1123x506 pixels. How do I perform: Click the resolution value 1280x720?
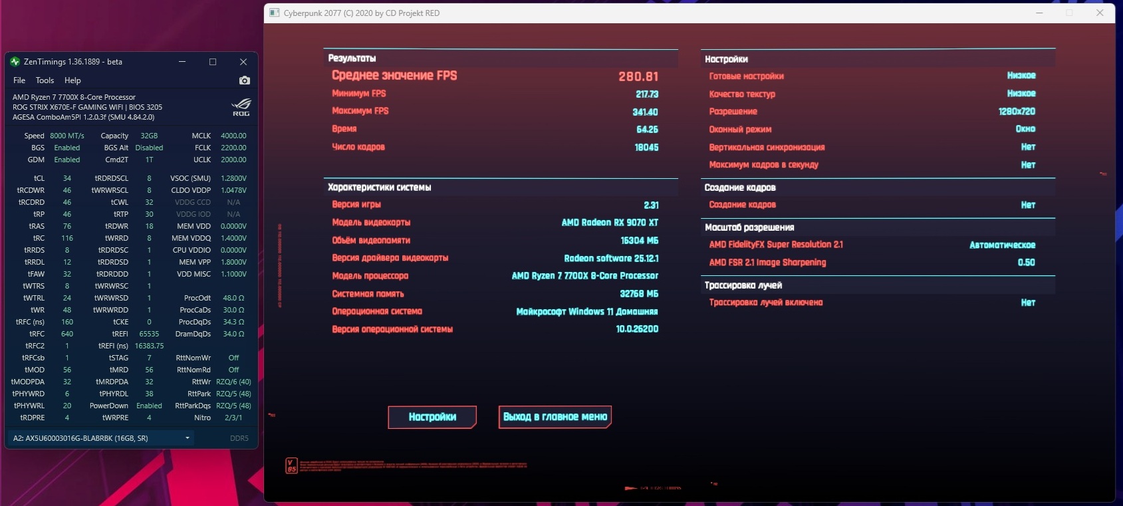(1017, 112)
